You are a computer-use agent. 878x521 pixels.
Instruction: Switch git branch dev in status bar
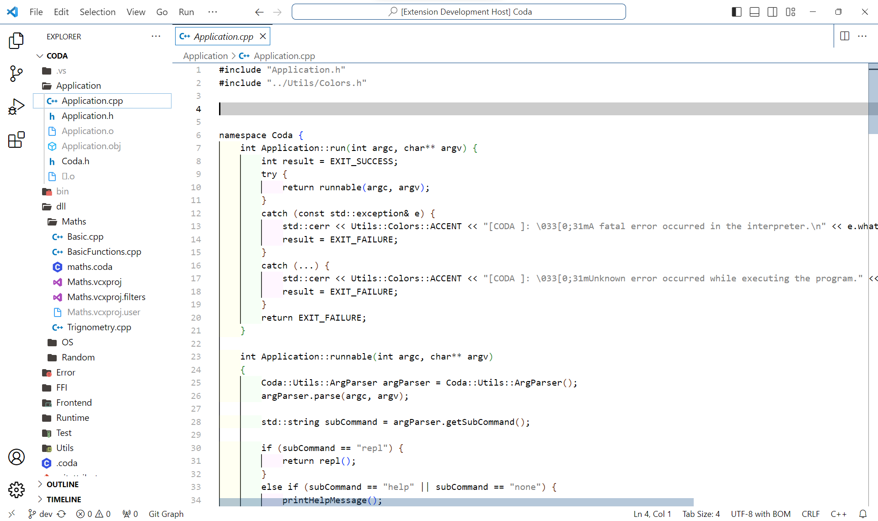coord(40,514)
